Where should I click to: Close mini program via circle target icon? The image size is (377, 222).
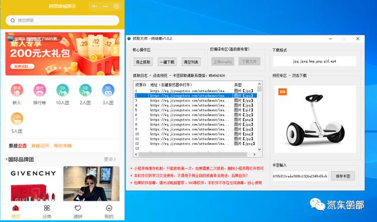116,6
